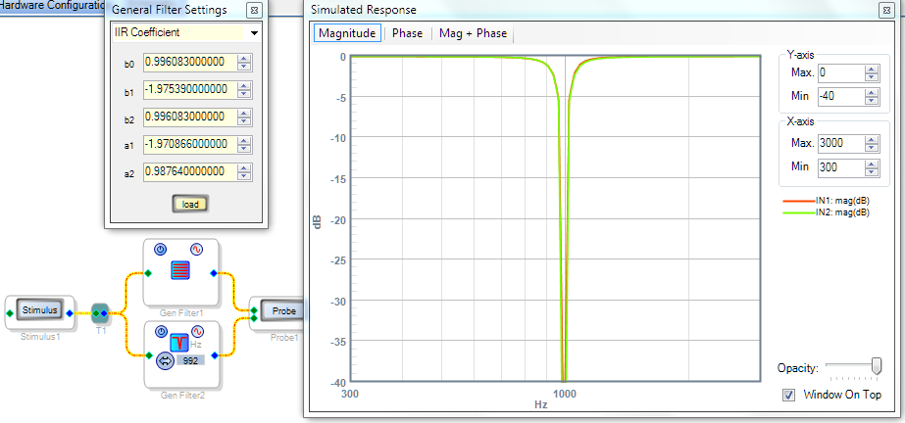Click the Probe1 label
This screenshot has height=423, width=905.
(x=284, y=338)
